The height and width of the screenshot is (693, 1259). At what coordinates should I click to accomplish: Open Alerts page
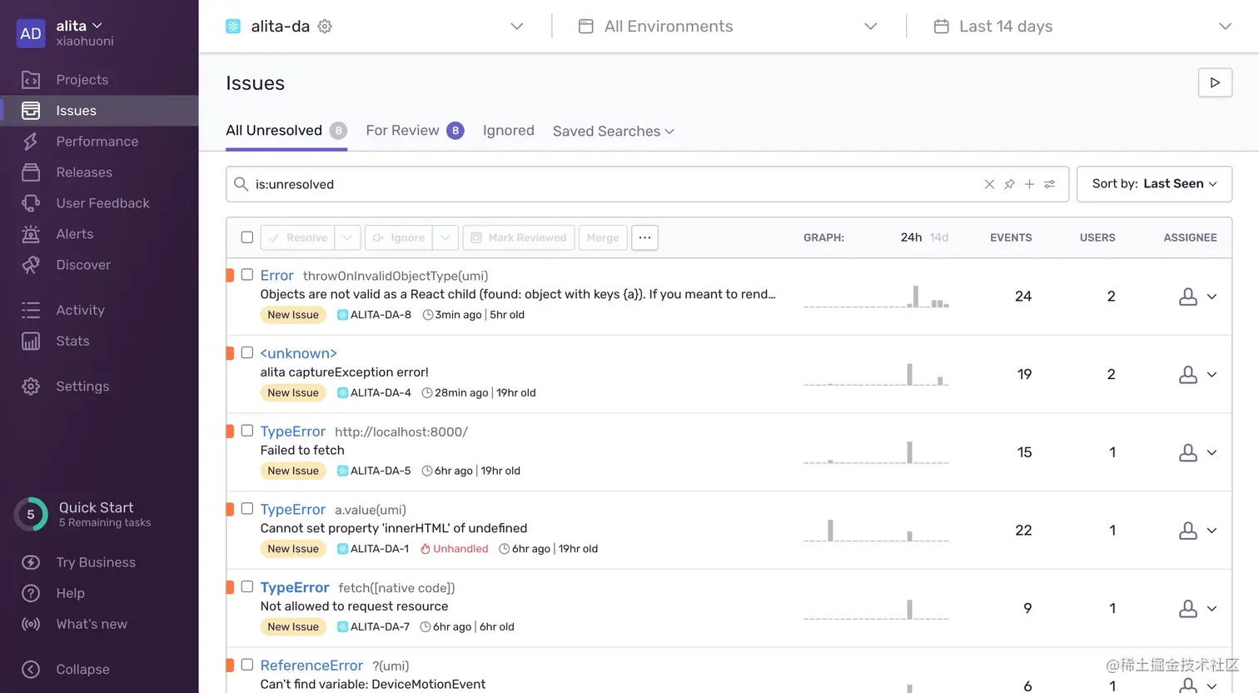click(x=74, y=234)
